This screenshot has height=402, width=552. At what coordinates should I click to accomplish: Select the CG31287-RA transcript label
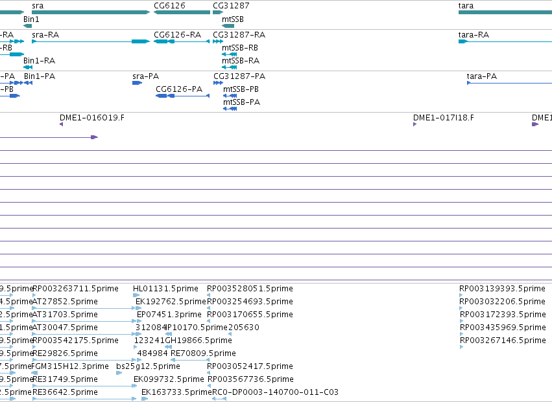tap(239, 35)
